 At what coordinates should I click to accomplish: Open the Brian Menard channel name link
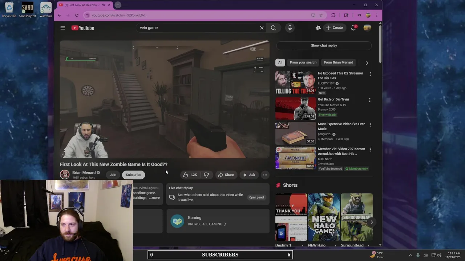tap(84, 173)
